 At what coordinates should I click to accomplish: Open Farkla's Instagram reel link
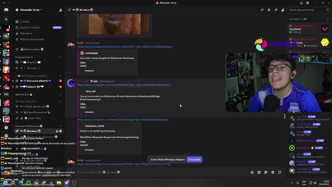tap(124, 85)
